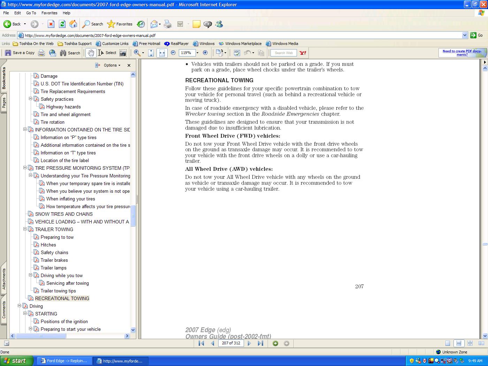
Task: Open the zoom percentage dropdown
Action: tap(197, 53)
